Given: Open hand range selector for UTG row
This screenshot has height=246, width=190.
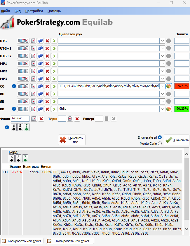Looking at the screenshot, I should pyautogui.click(x=23, y=41).
